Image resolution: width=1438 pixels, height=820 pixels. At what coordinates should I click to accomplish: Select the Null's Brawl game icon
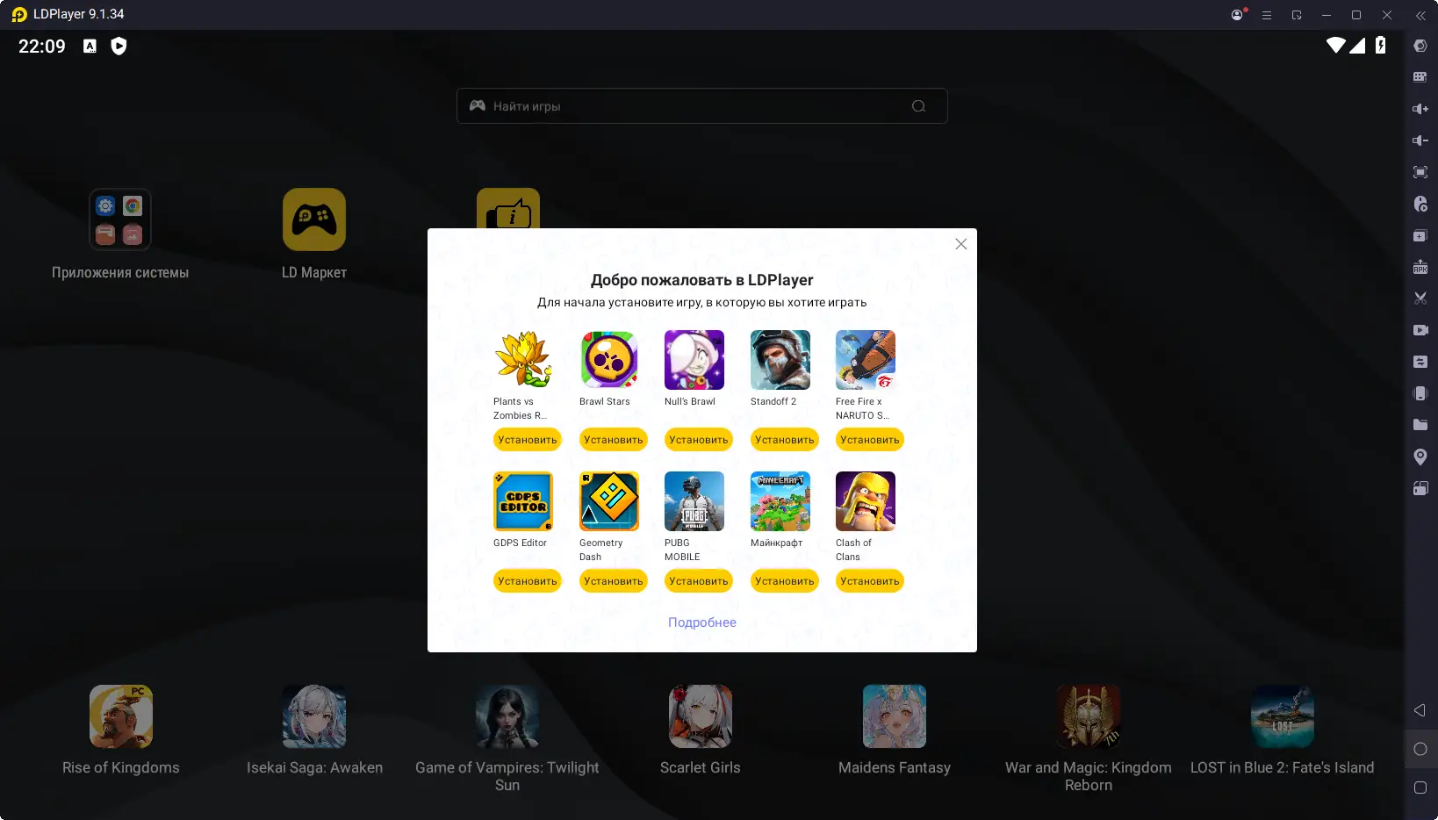point(694,360)
